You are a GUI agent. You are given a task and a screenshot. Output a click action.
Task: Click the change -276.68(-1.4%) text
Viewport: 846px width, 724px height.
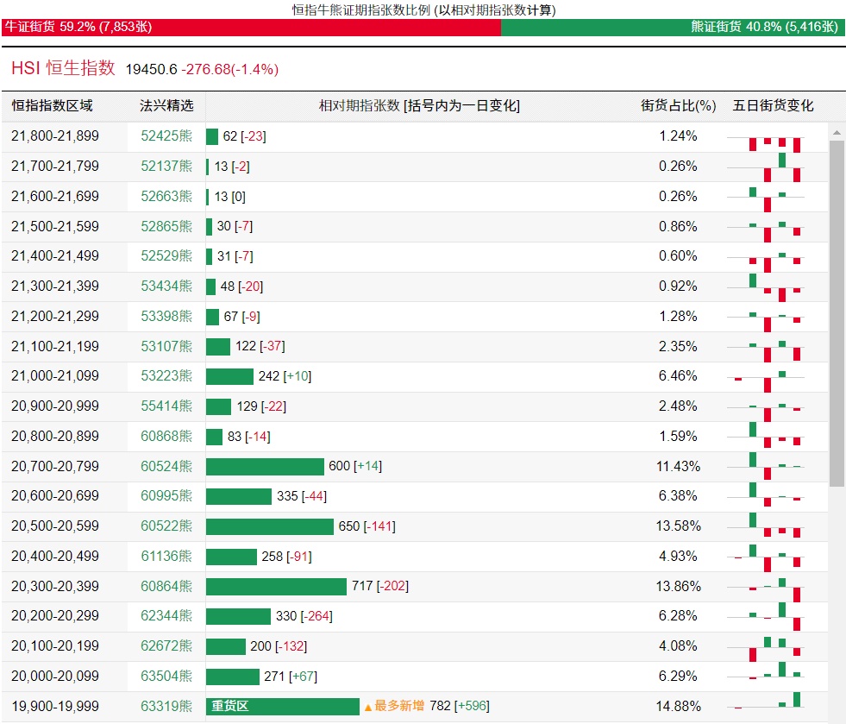230,69
